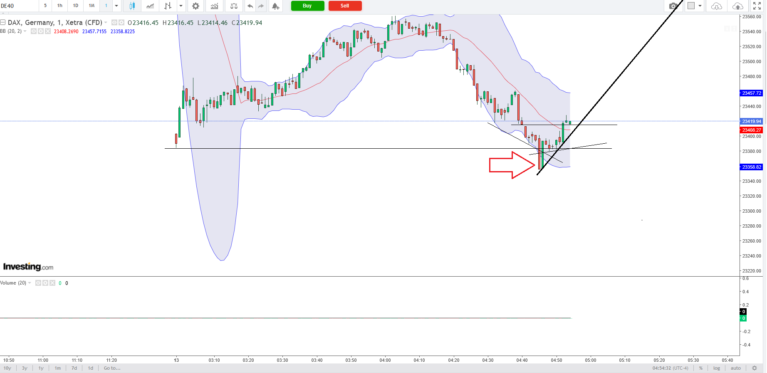Click the compare symbols scales icon
This screenshot has height=373, width=767.
click(x=234, y=6)
